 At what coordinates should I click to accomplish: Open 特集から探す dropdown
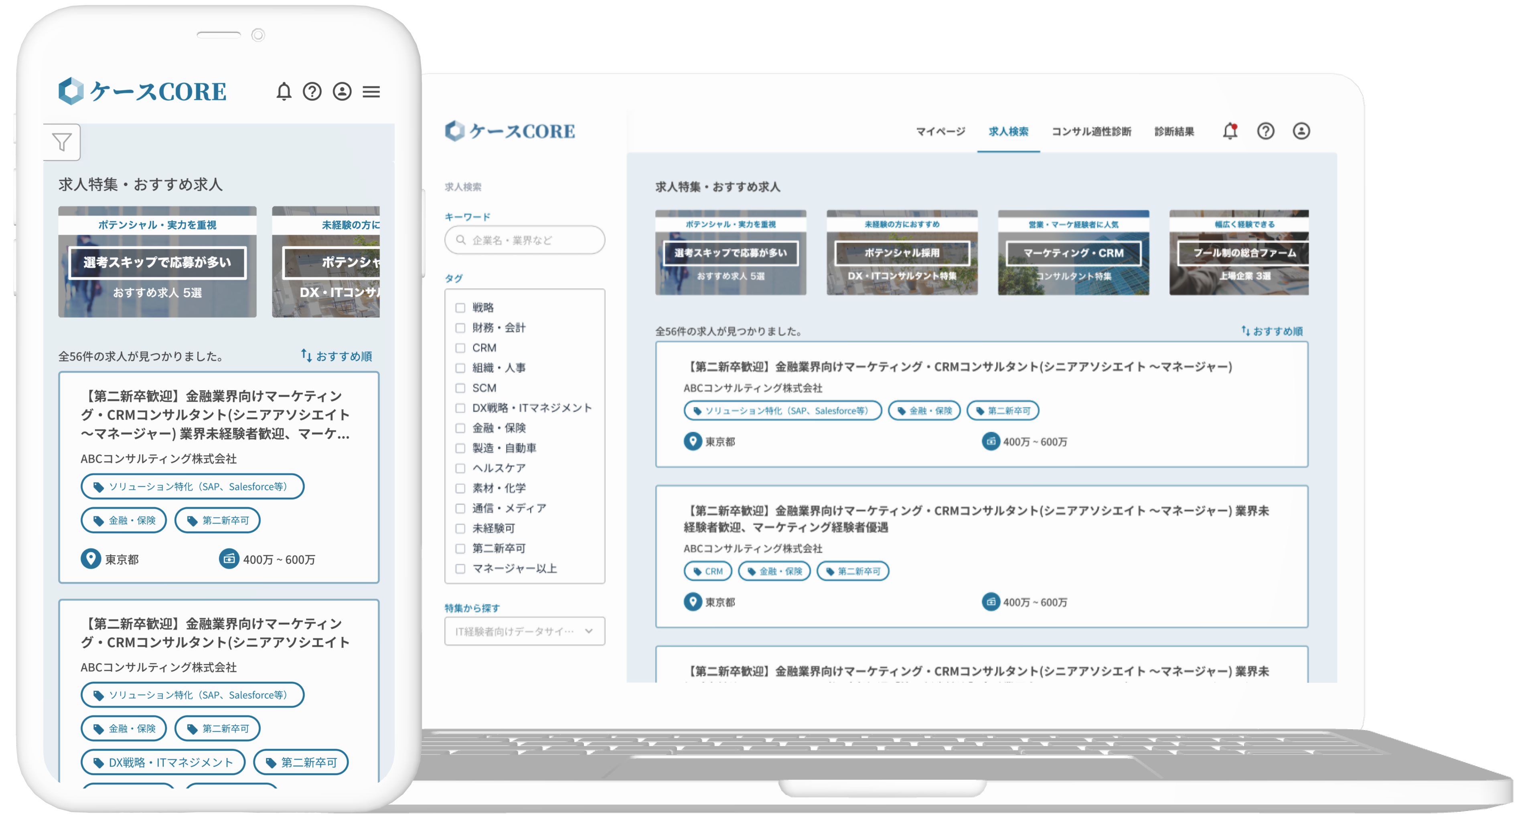click(x=525, y=631)
